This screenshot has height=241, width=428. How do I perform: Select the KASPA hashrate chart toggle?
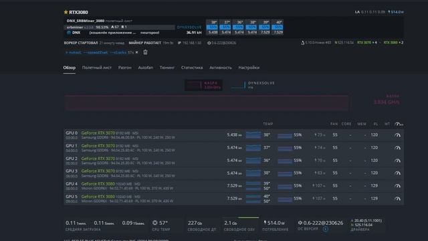pos(203,85)
